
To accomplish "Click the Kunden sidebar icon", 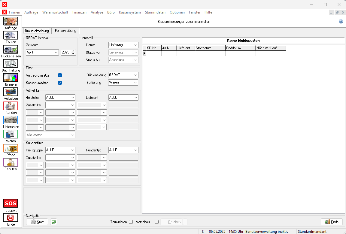I will pos(11,106).
